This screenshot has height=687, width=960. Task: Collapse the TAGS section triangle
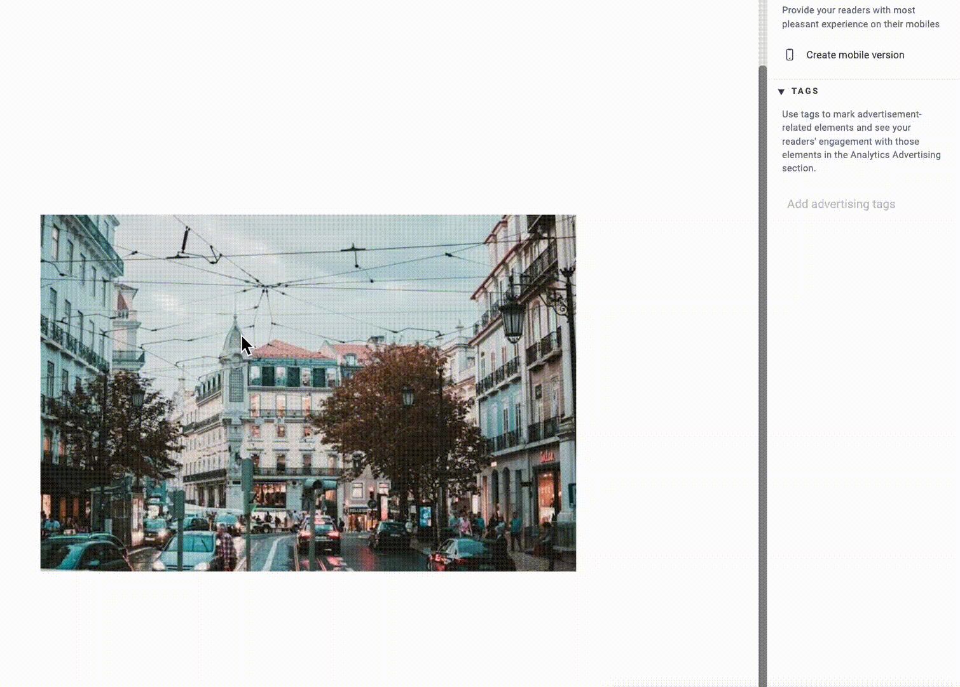(x=781, y=91)
